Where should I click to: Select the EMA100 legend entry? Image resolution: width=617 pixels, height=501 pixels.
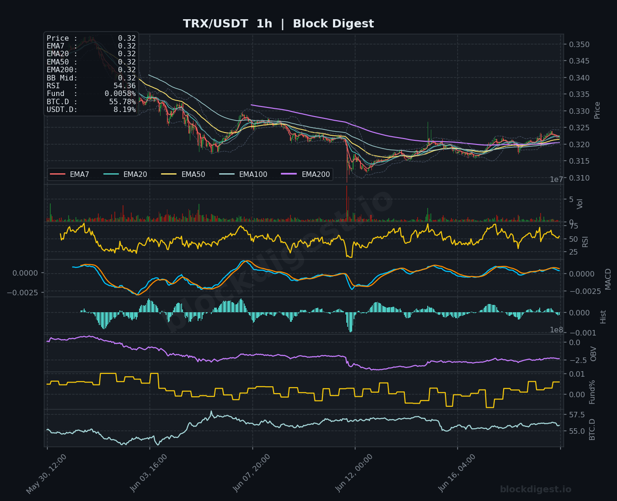coord(243,175)
